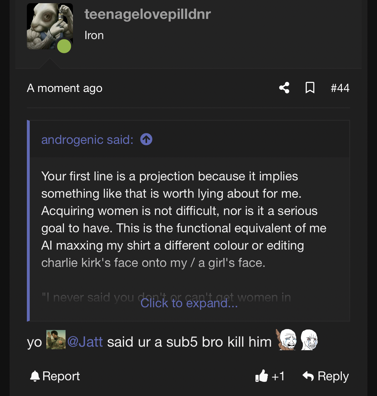Click the share icon on post #44

pyautogui.click(x=284, y=88)
